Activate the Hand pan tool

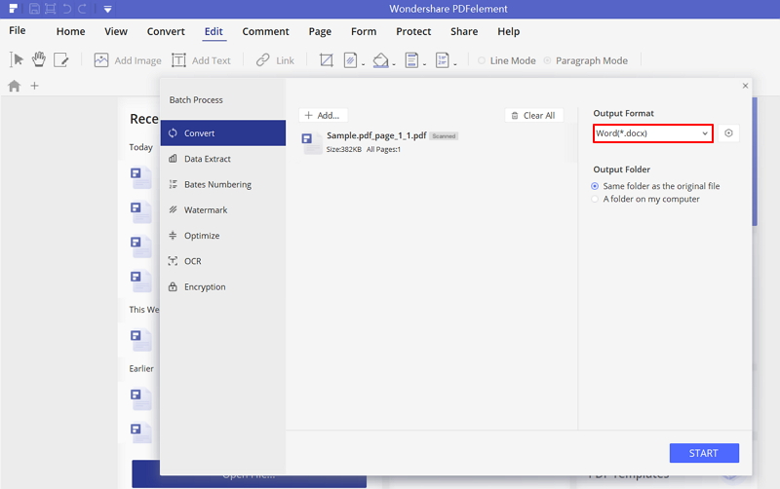[x=38, y=59]
